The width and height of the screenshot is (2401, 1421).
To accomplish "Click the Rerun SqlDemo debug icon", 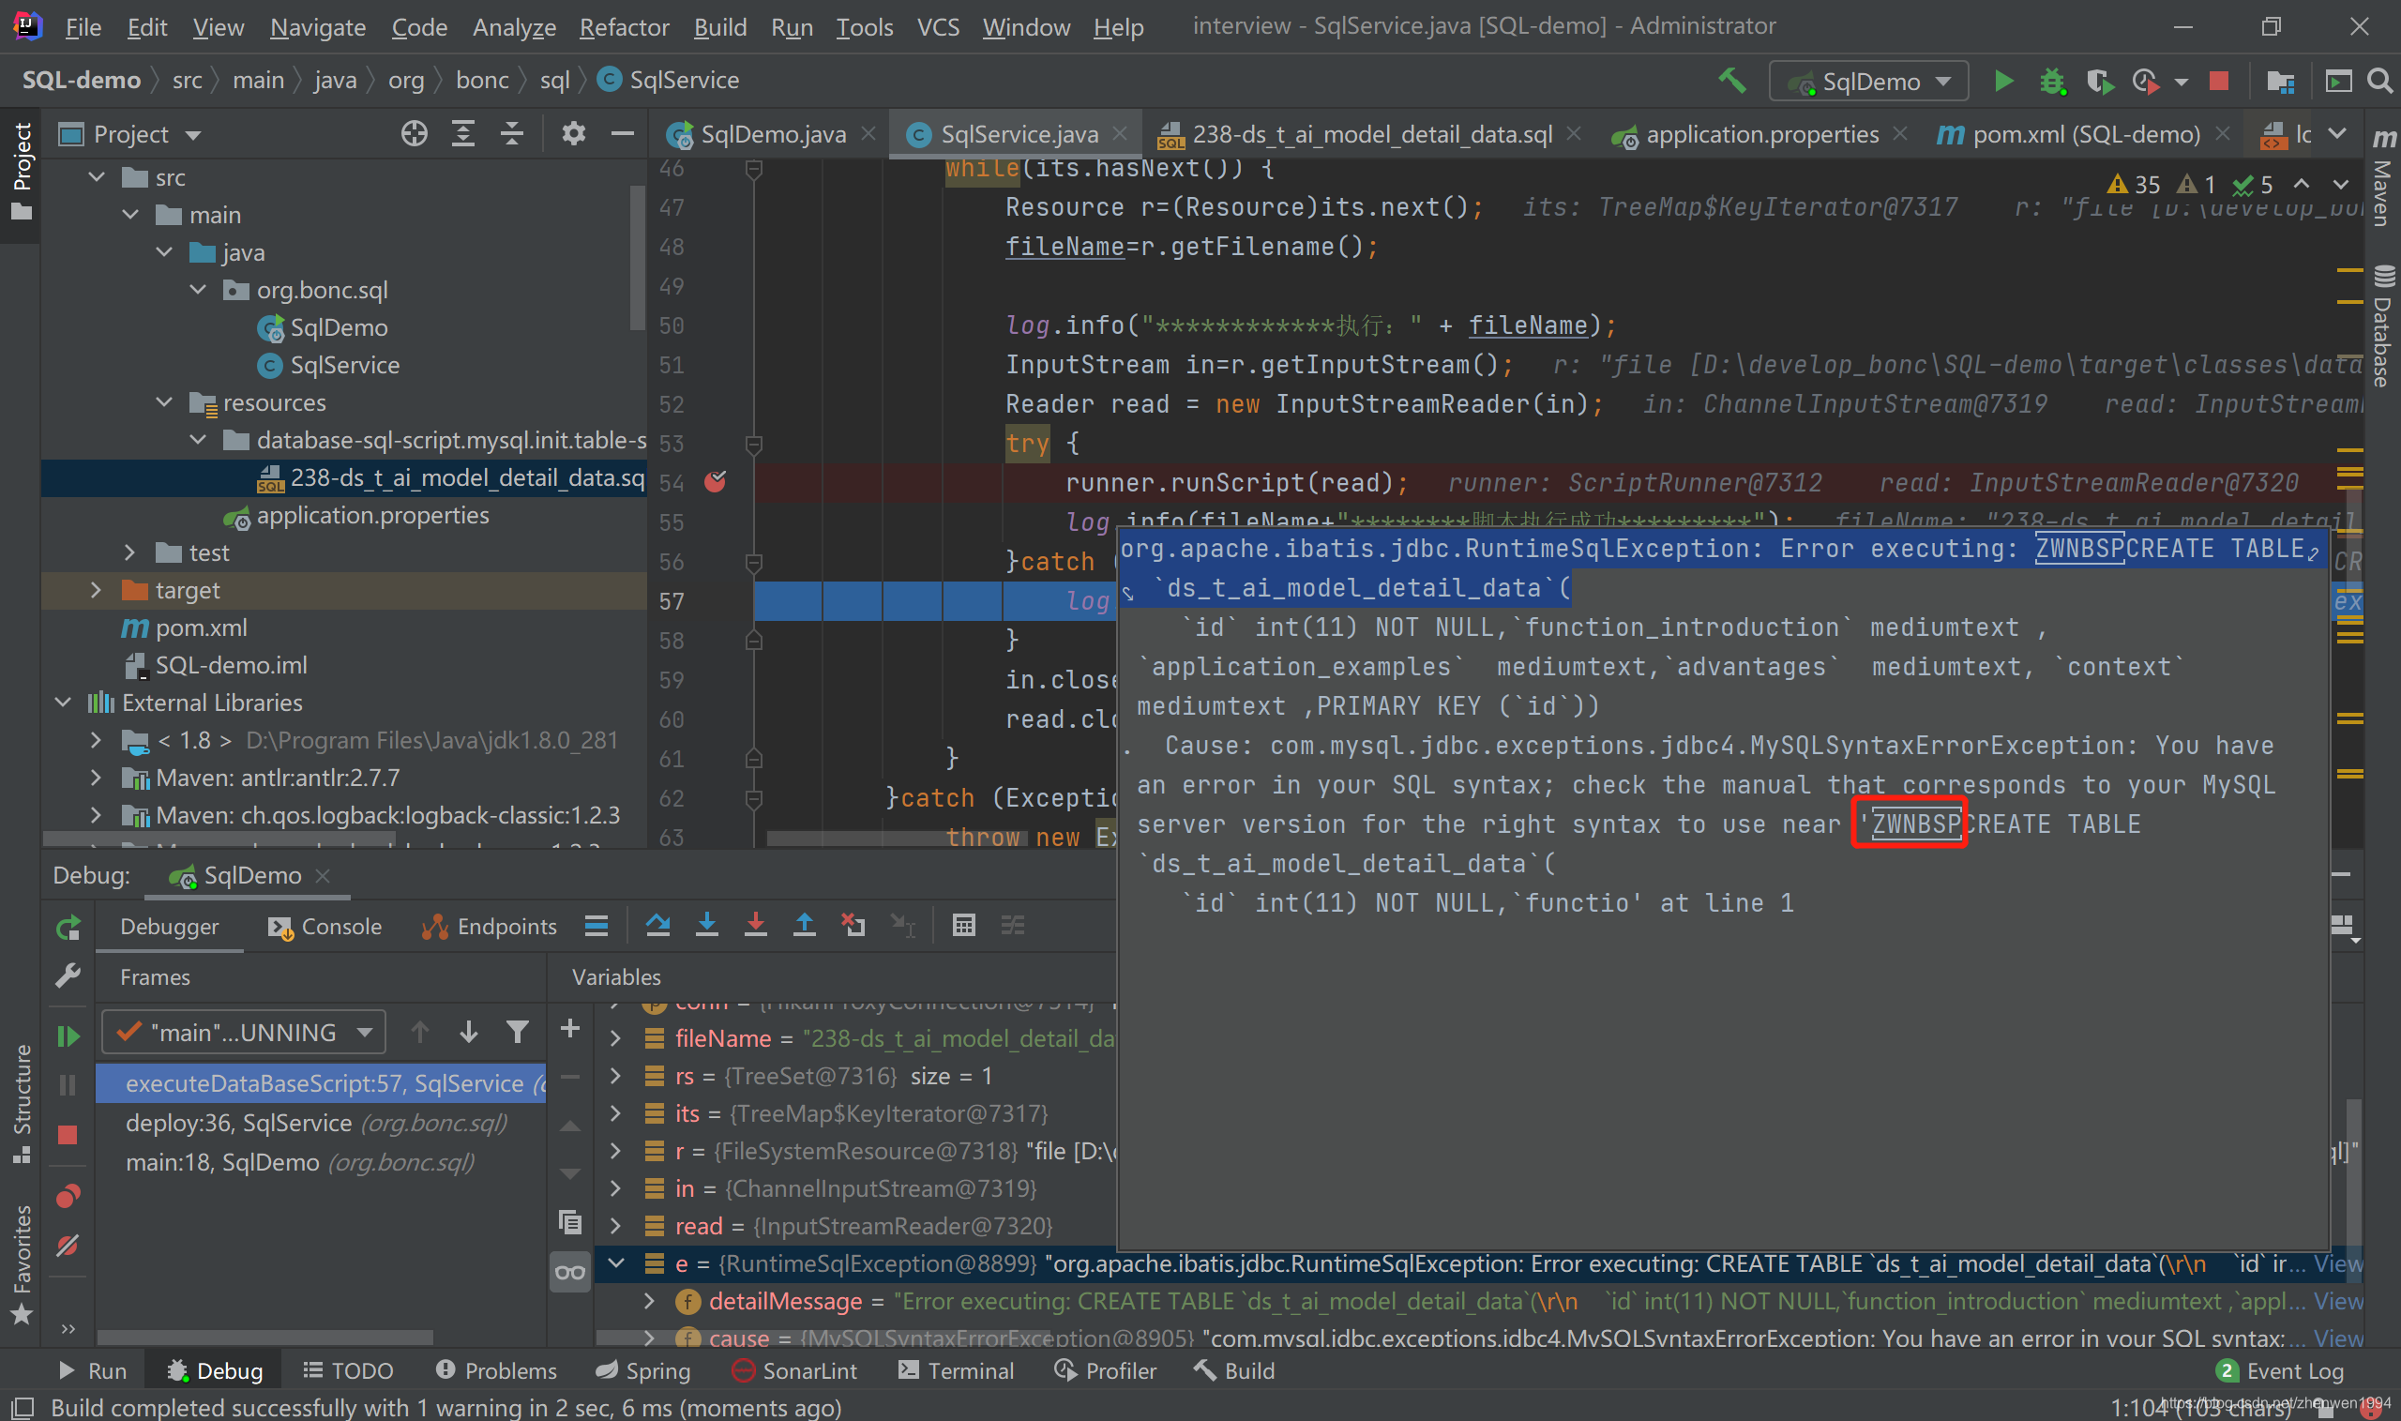I will [x=68, y=927].
